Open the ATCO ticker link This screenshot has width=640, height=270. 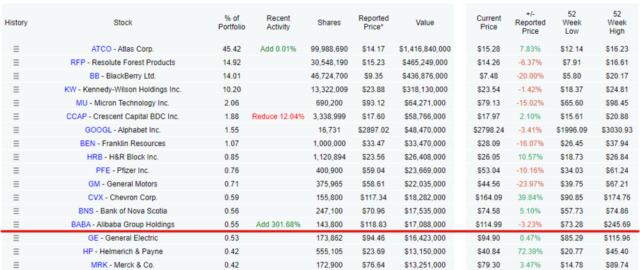[101, 49]
